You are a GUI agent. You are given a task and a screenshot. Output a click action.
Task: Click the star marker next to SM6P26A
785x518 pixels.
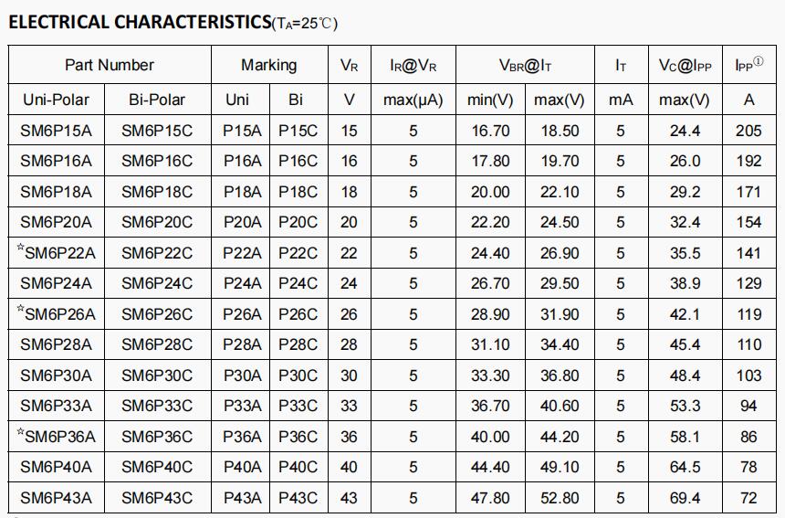click(x=20, y=308)
